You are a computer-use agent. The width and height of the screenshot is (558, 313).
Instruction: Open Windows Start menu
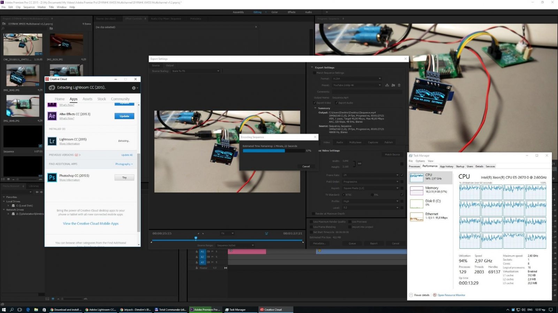(x=4, y=310)
